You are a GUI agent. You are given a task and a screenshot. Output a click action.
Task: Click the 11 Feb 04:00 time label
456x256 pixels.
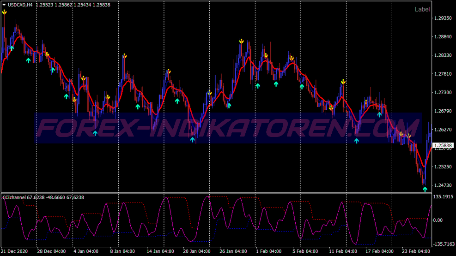(x=343, y=251)
